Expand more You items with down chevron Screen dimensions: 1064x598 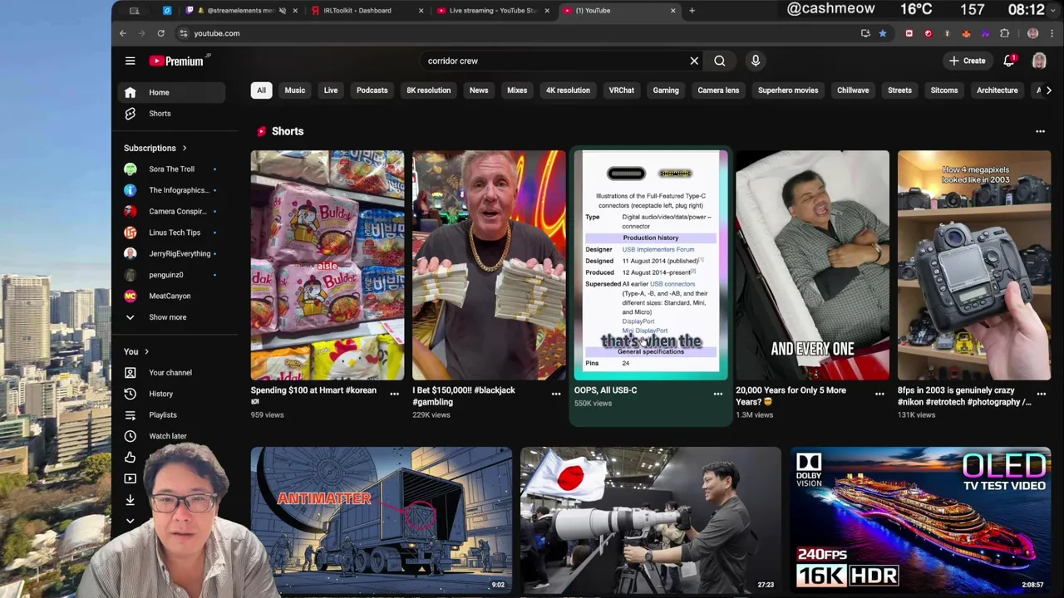131,521
